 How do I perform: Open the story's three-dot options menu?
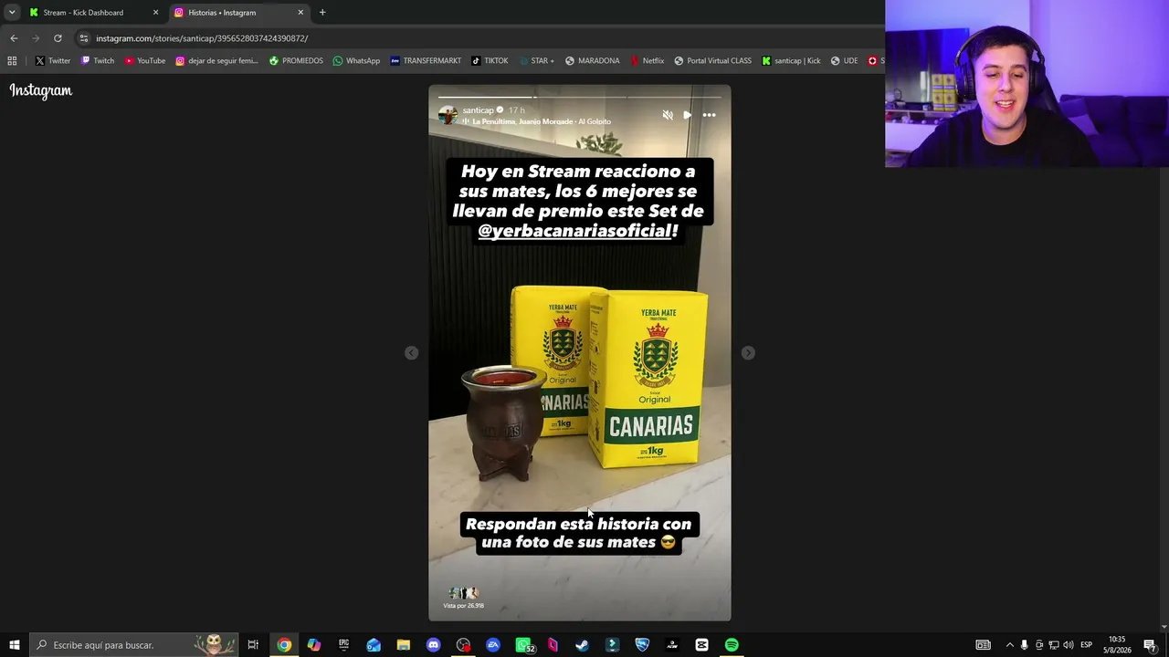tap(709, 115)
